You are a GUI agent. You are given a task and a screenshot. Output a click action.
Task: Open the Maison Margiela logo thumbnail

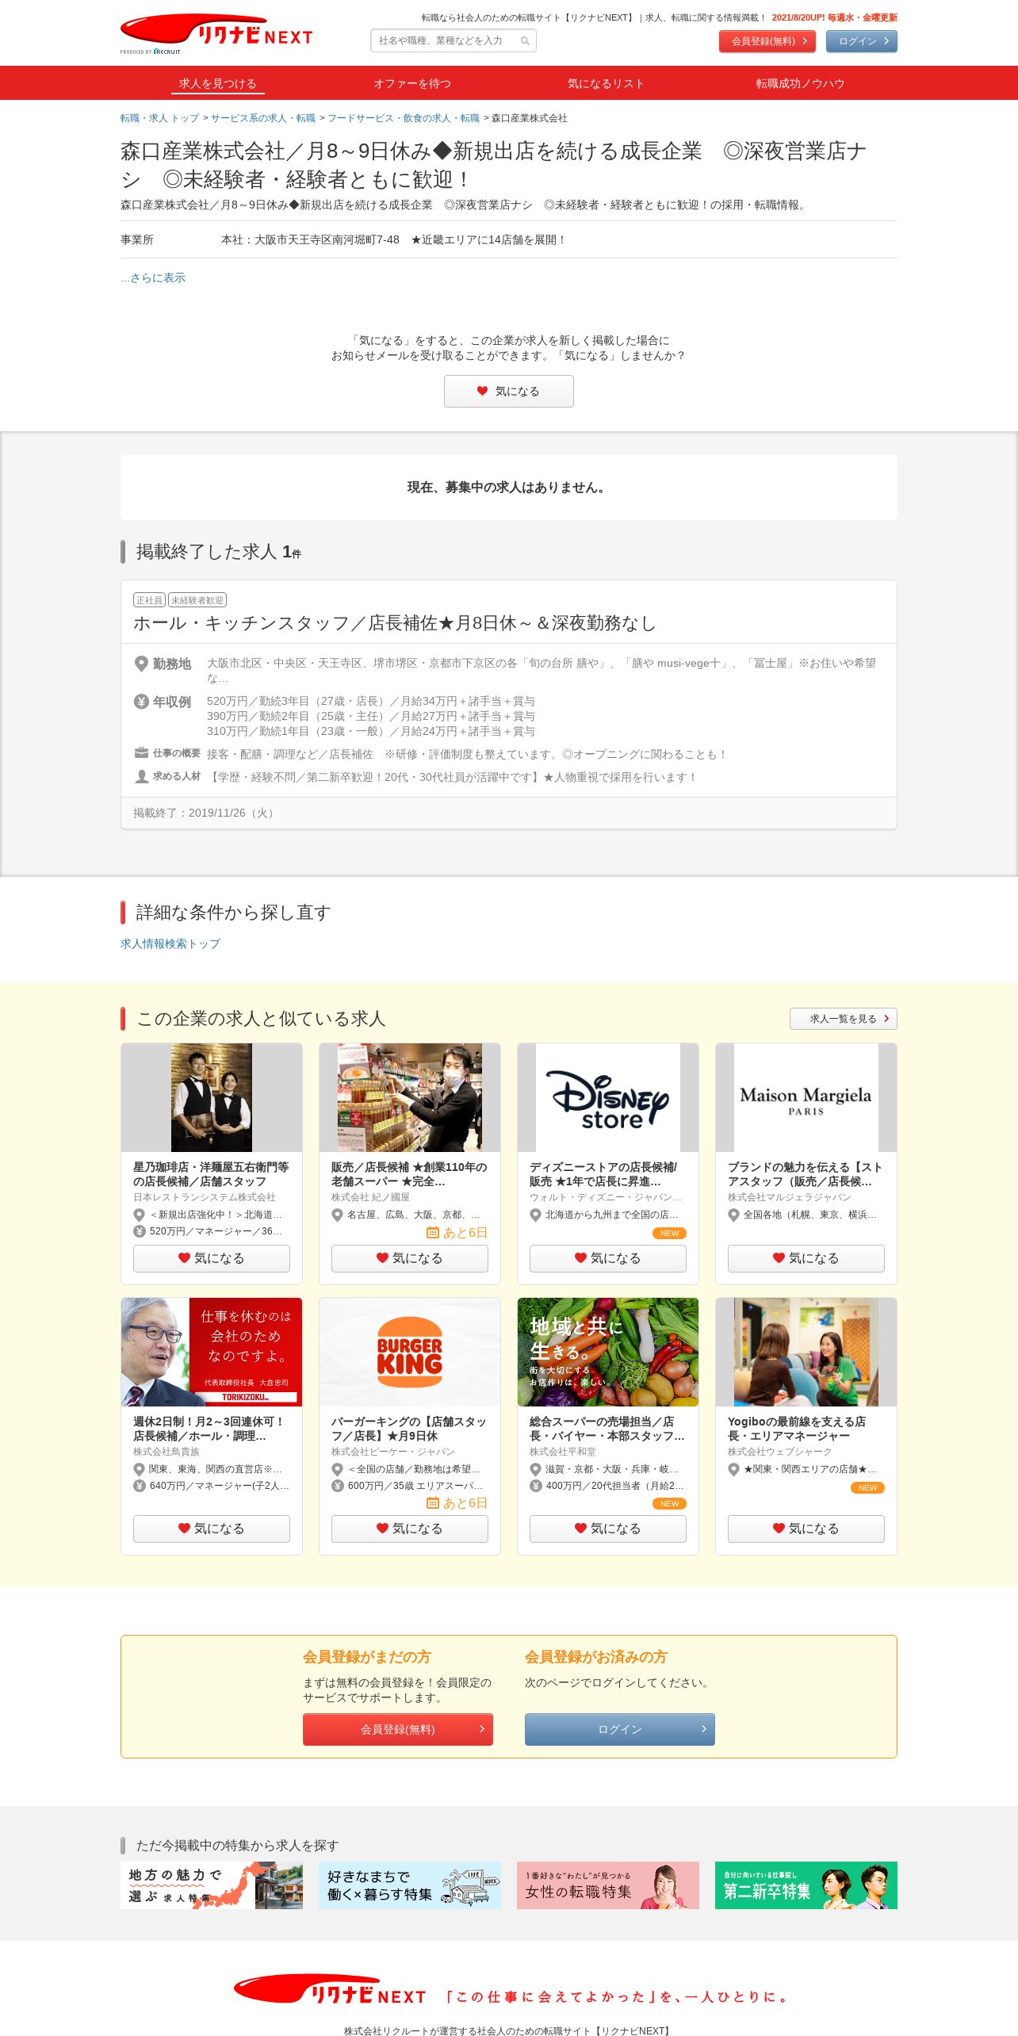pyautogui.click(x=806, y=1097)
